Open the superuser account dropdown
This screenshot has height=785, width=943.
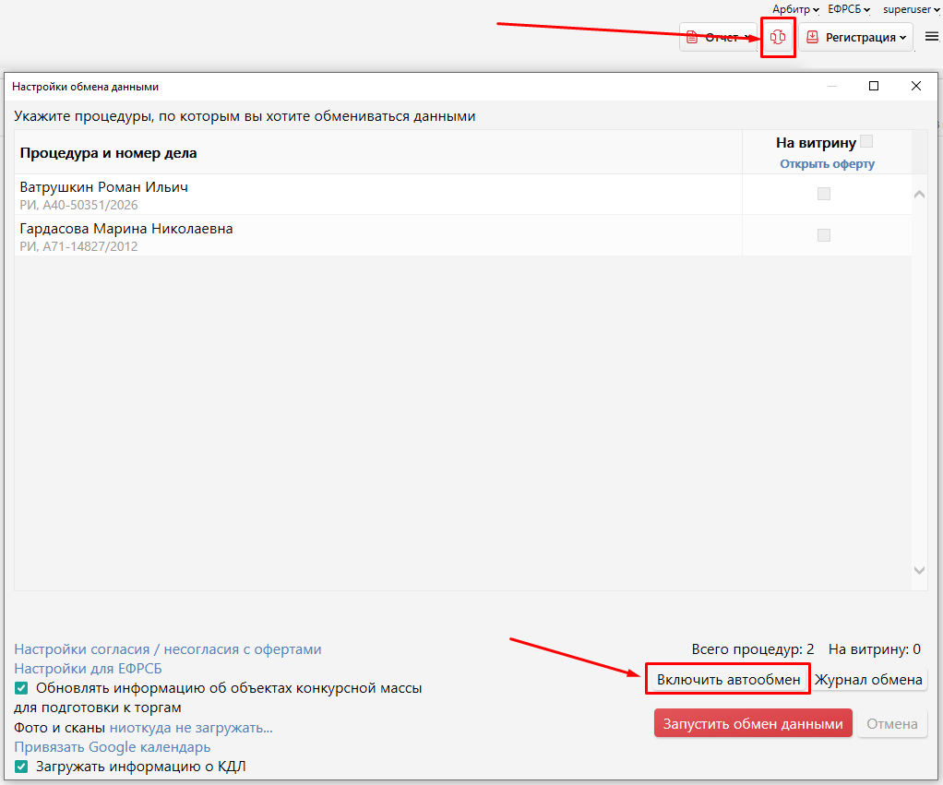point(911,9)
